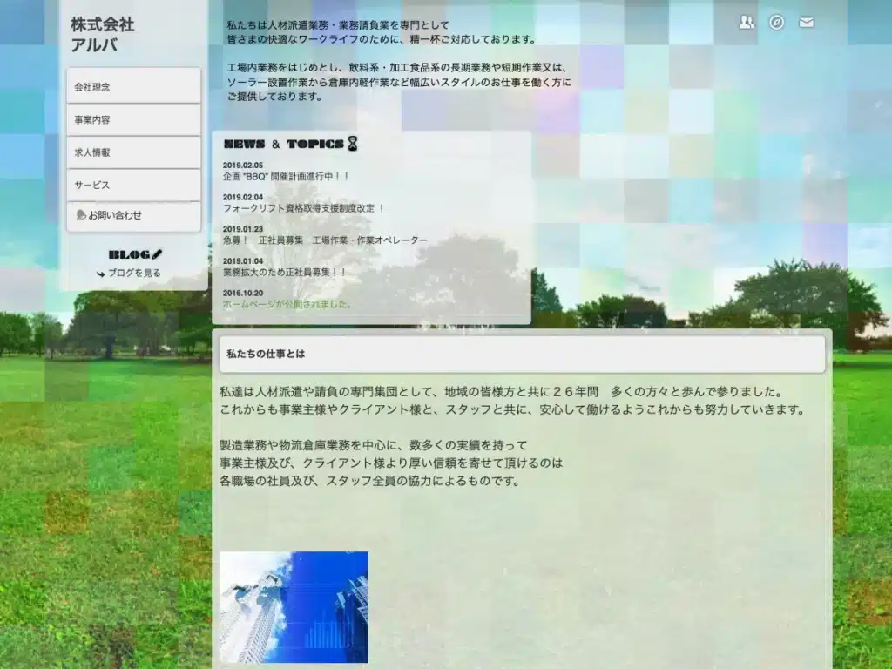This screenshot has width=892, height=669.
Task: Click the mail envelope icon
Action: (806, 22)
